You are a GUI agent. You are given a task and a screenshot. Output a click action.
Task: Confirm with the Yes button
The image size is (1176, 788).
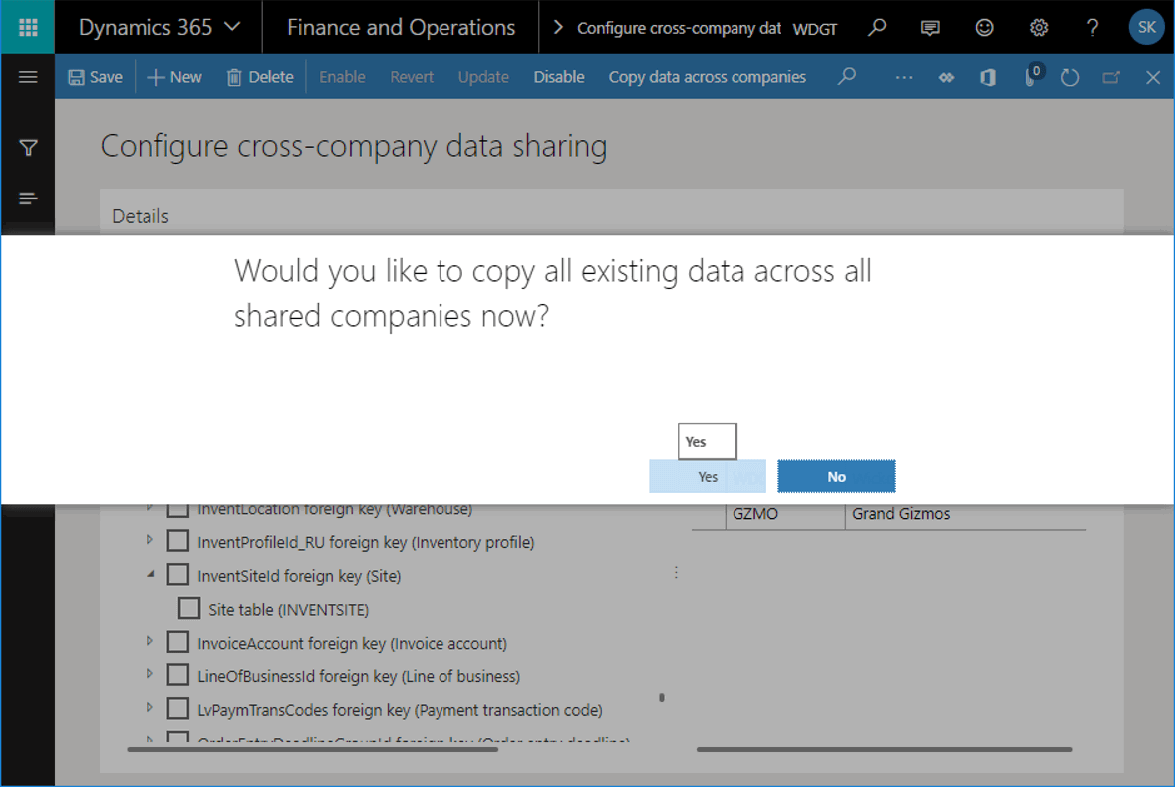pyautogui.click(x=708, y=477)
